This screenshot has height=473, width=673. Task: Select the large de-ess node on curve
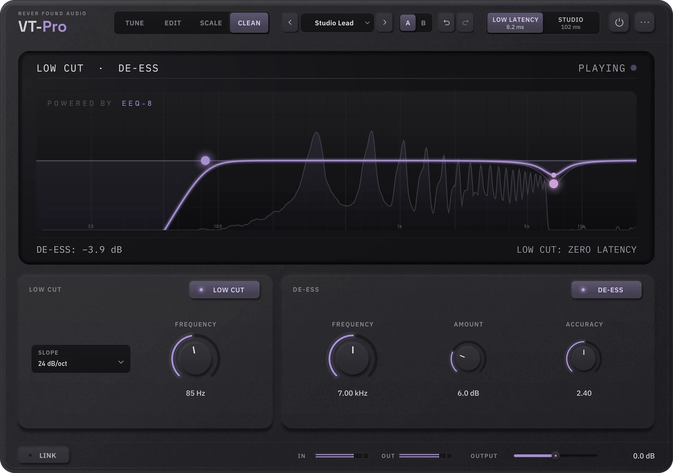point(554,184)
